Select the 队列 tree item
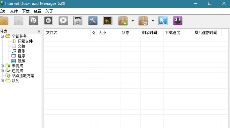Image resolution: width=230 pixels, height=128 pixels. click(15, 81)
